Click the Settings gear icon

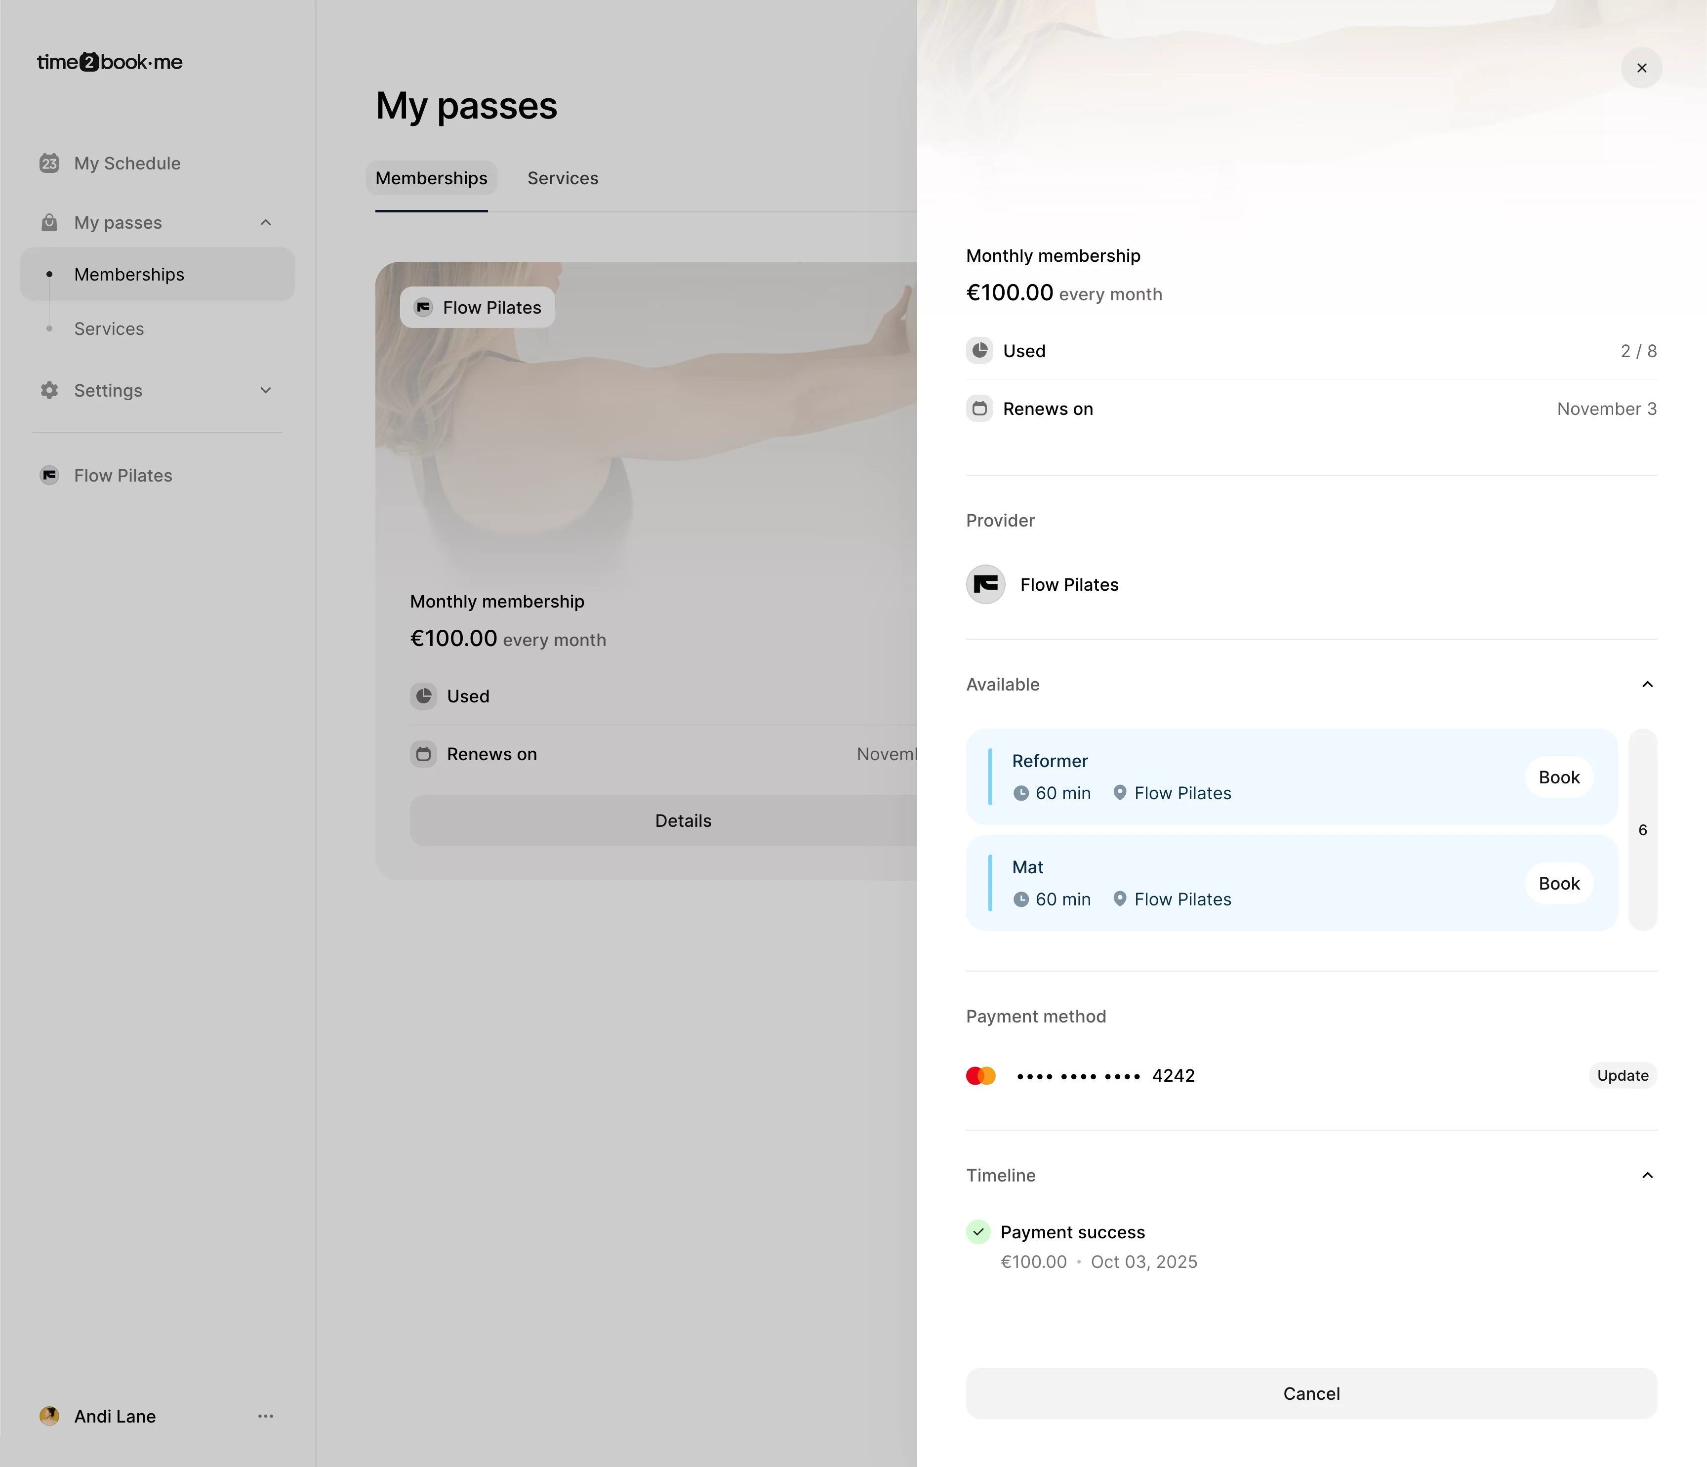pos(49,390)
